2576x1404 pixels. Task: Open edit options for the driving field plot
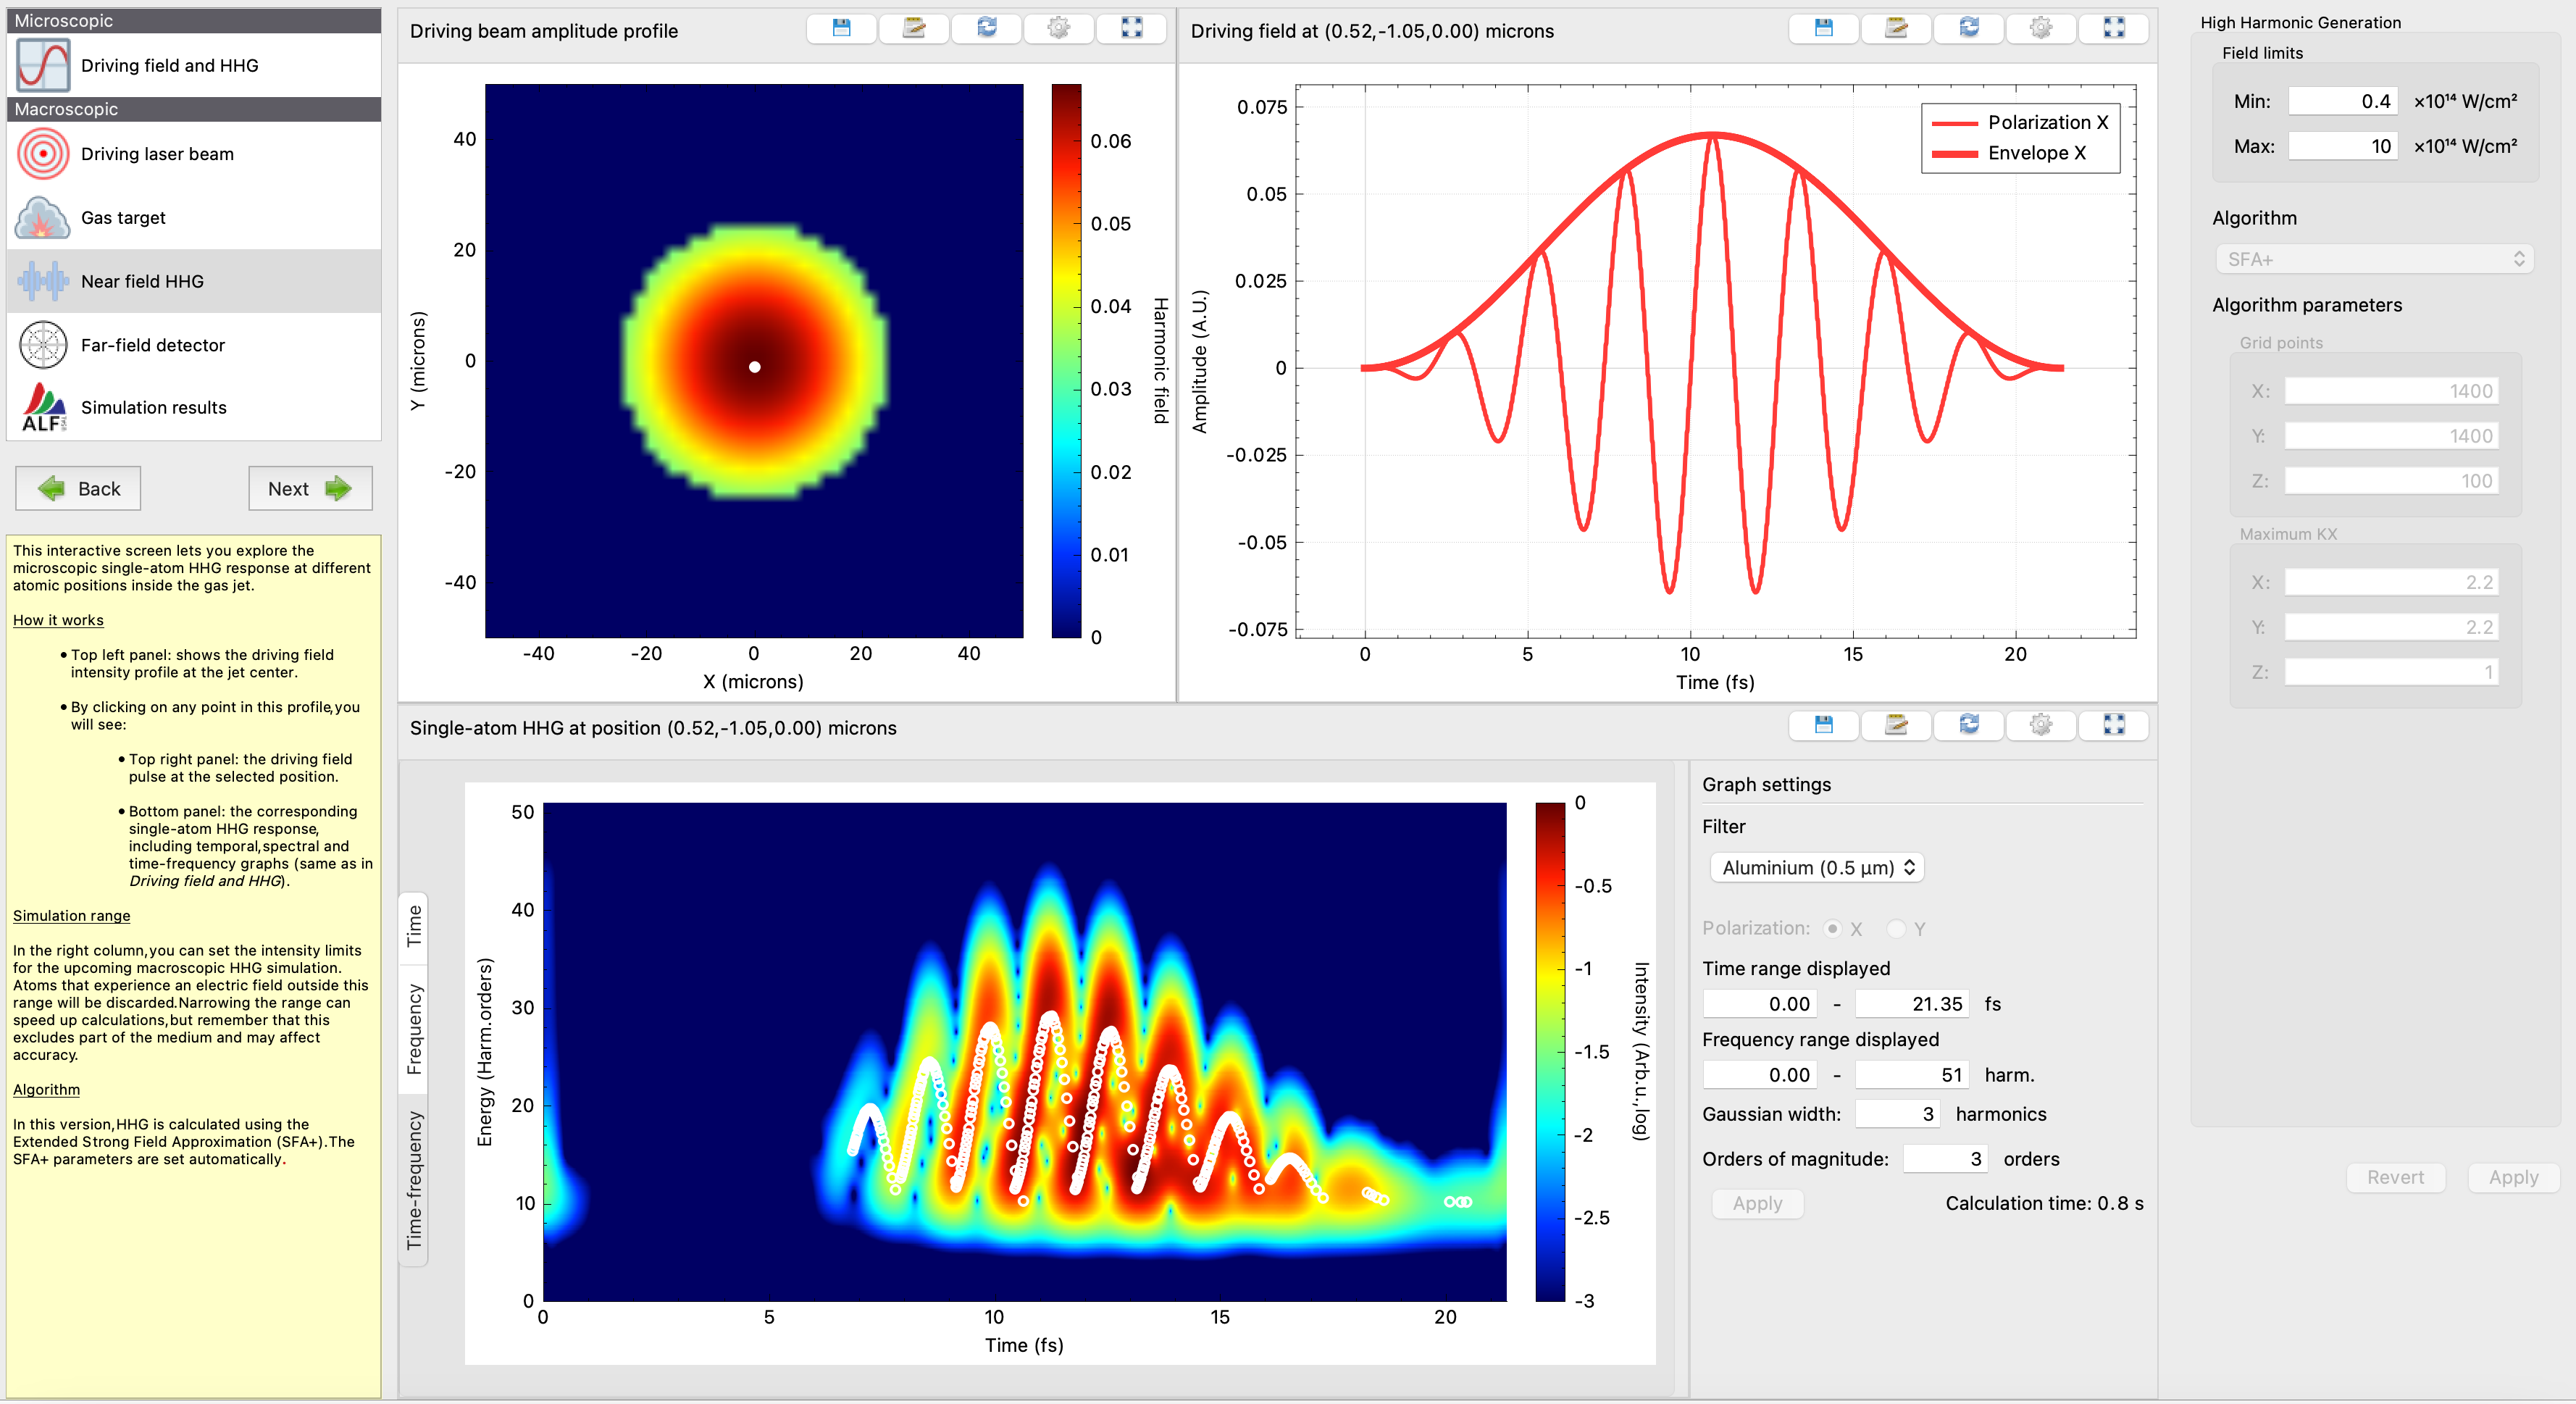point(1896,29)
